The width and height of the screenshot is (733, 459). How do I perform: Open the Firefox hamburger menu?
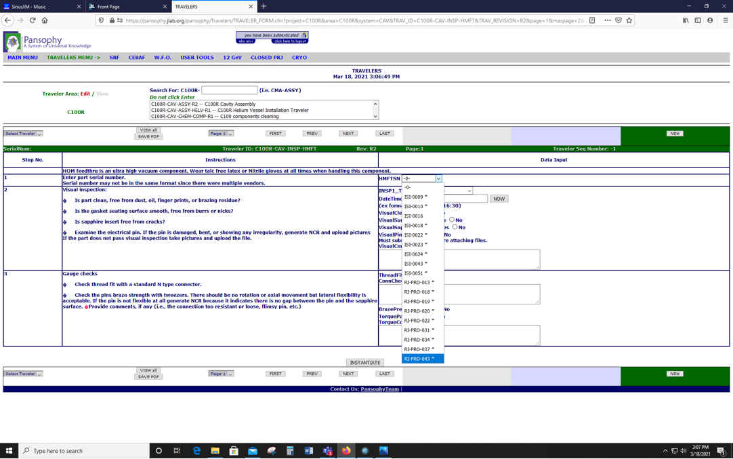pyautogui.click(x=726, y=20)
